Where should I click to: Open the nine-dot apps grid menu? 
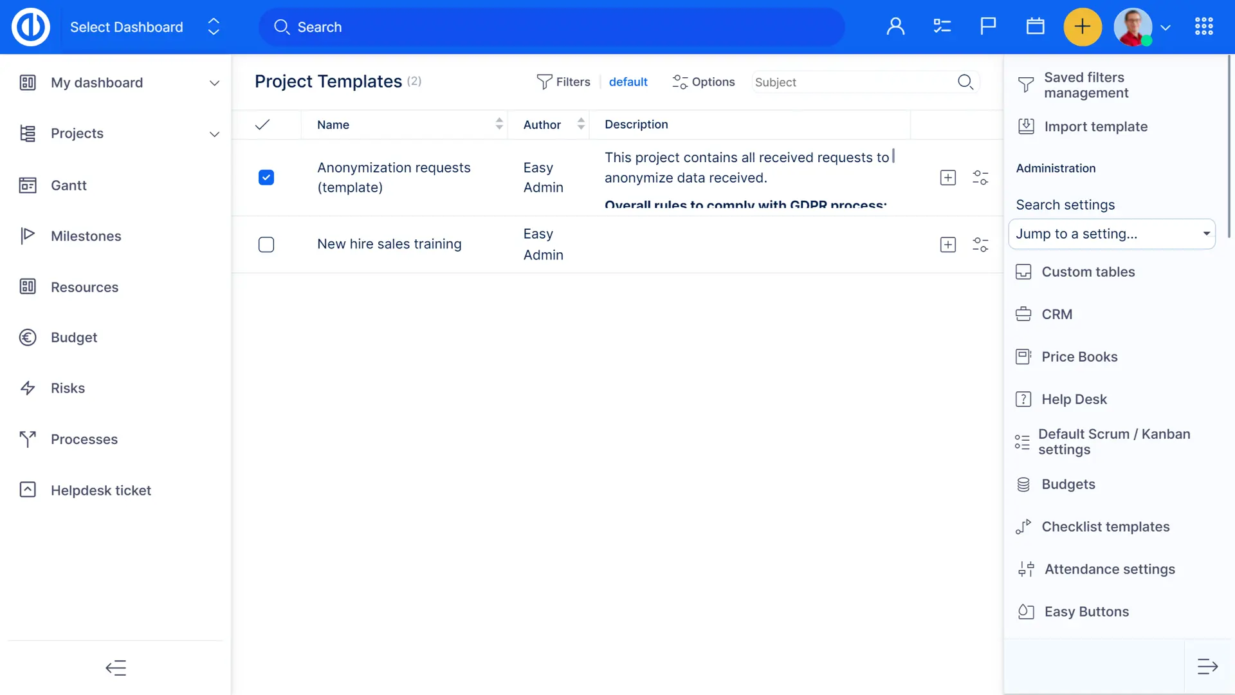(1203, 27)
